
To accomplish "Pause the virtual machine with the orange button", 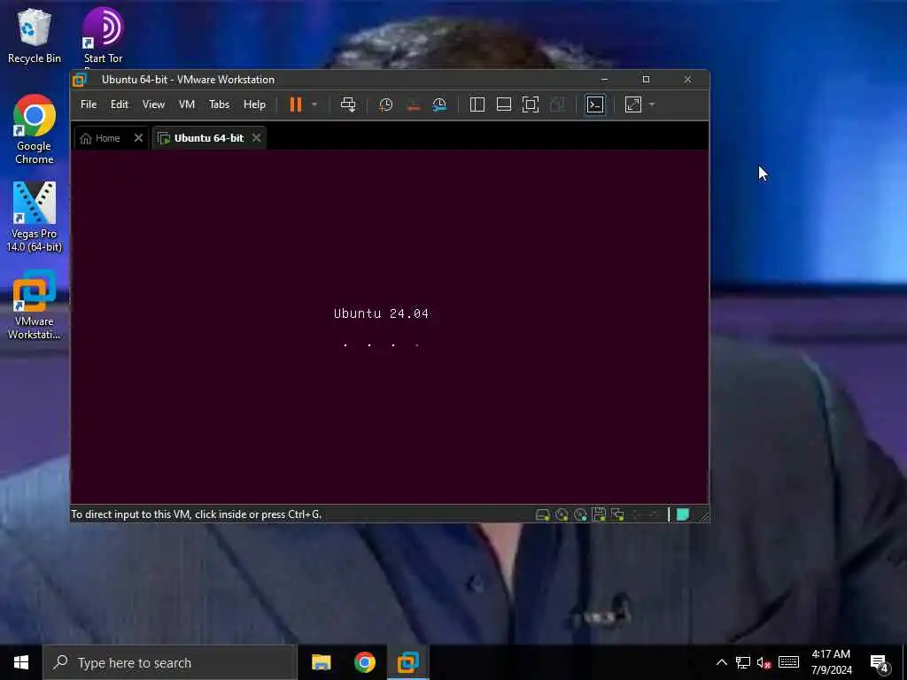I will coord(296,104).
